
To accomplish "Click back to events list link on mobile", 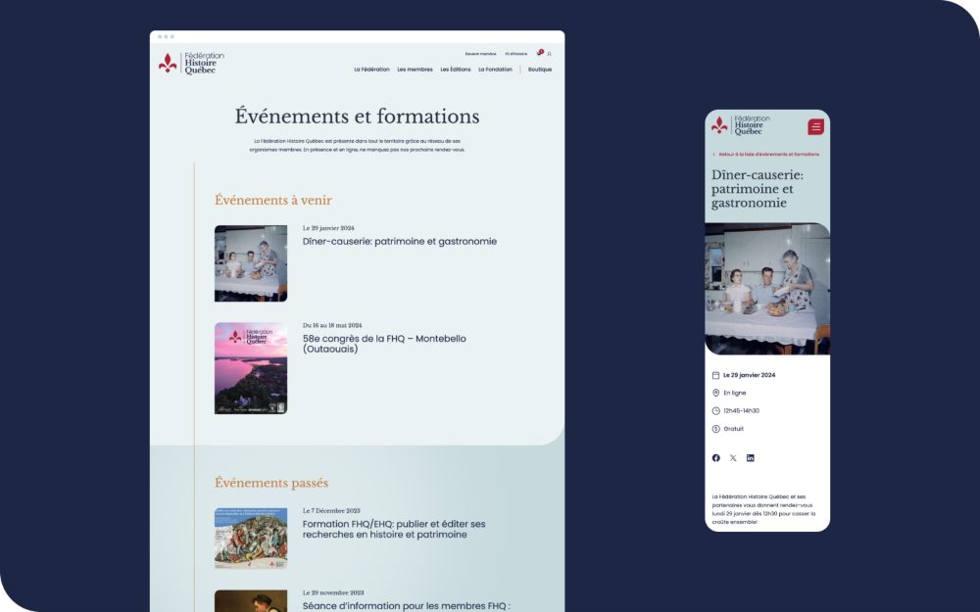I will [768, 155].
